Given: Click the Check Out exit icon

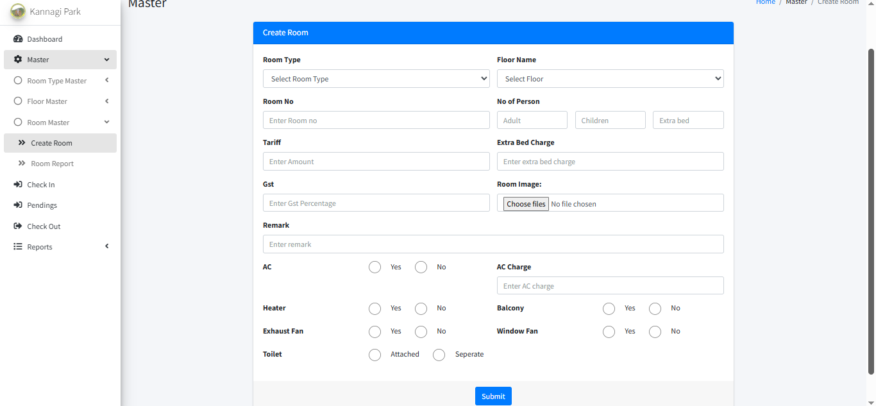Looking at the screenshot, I should pos(18,226).
